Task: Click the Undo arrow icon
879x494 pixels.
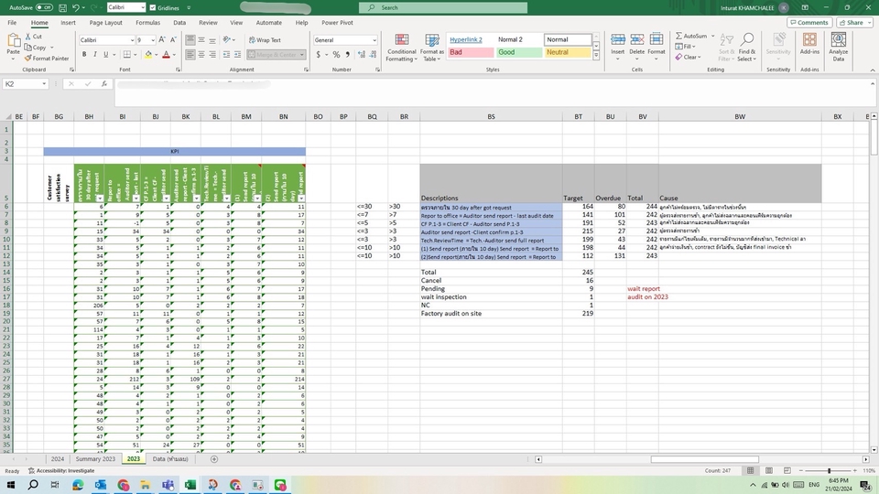Action: pyautogui.click(x=76, y=8)
